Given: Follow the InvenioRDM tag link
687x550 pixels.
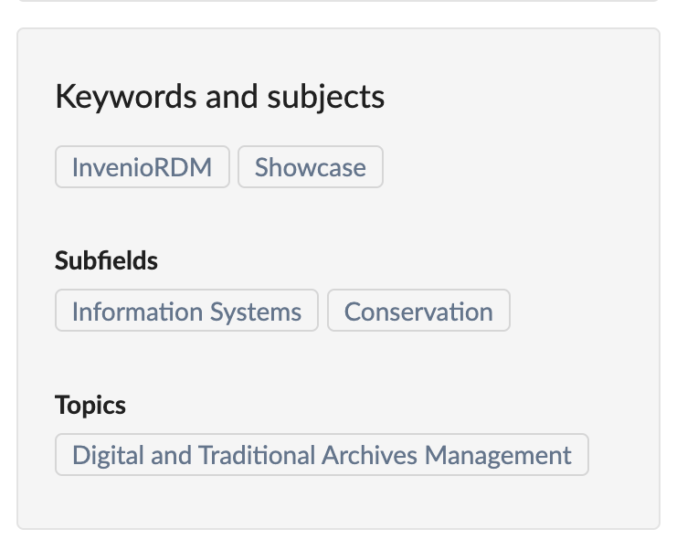Looking at the screenshot, I should coord(142,167).
